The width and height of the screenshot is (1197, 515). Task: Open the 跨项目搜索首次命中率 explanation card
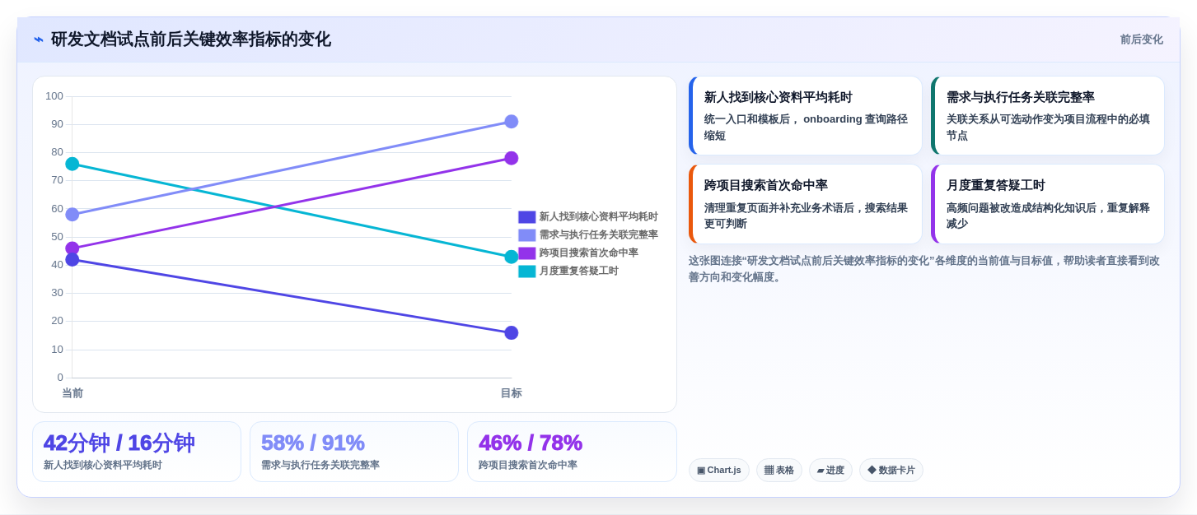click(x=806, y=204)
